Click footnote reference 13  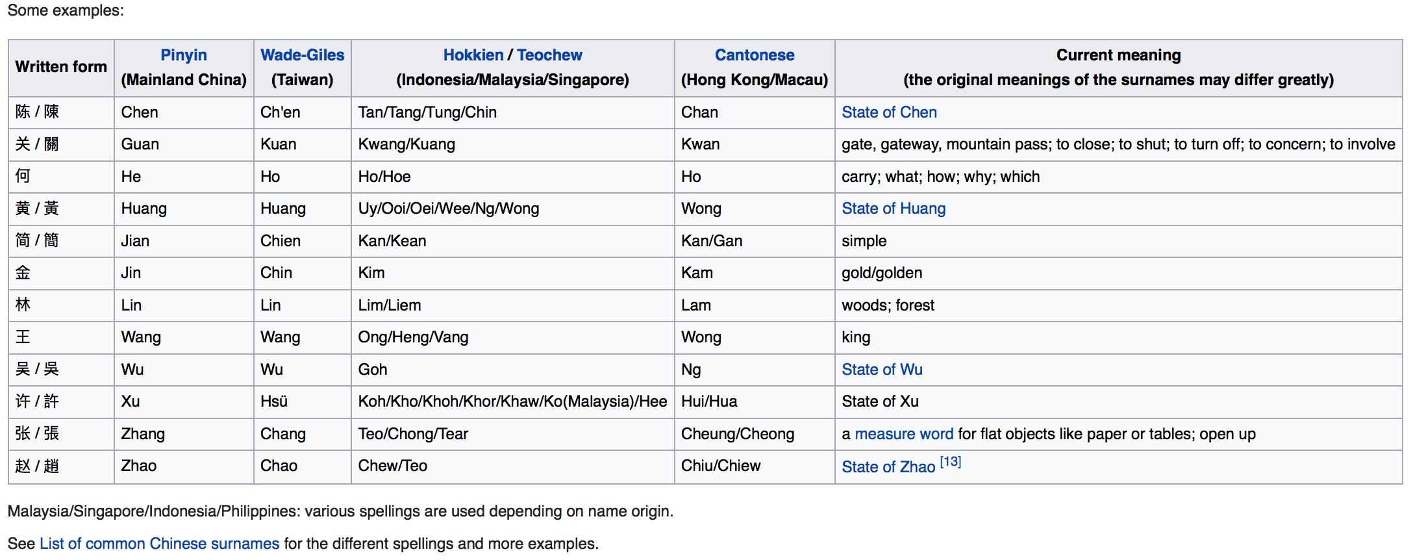(951, 462)
